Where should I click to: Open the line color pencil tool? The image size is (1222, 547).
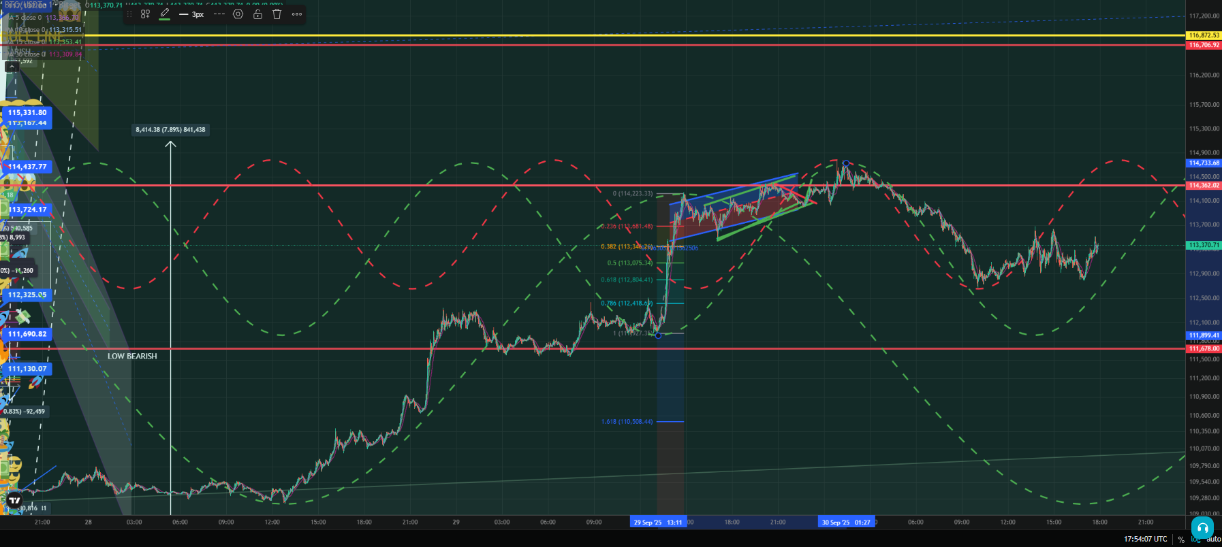point(165,14)
